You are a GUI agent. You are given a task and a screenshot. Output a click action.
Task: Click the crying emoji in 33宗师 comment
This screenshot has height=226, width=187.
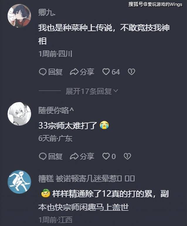104,125
